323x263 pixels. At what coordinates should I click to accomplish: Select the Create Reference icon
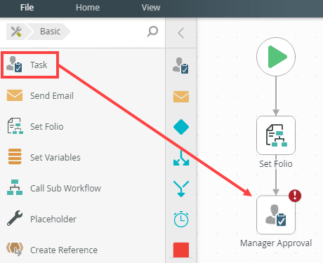pos(15,249)
